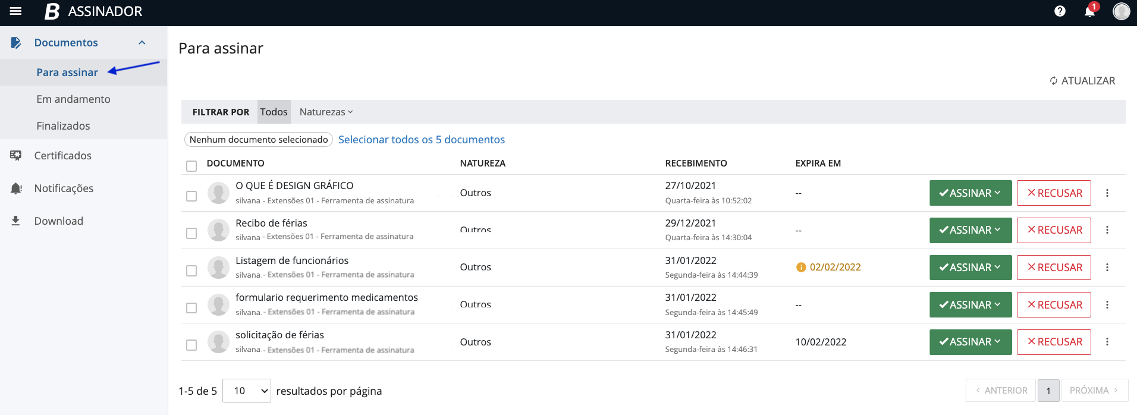This screenshot has width=1137, height=415.
Task: Click the Certificados sidebar icon
Action: click(x=16, y=156)
